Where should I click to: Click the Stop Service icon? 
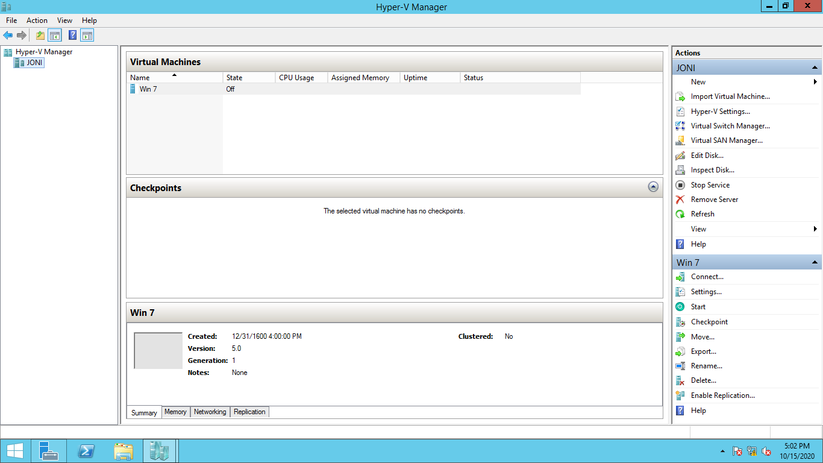[680, 185]
